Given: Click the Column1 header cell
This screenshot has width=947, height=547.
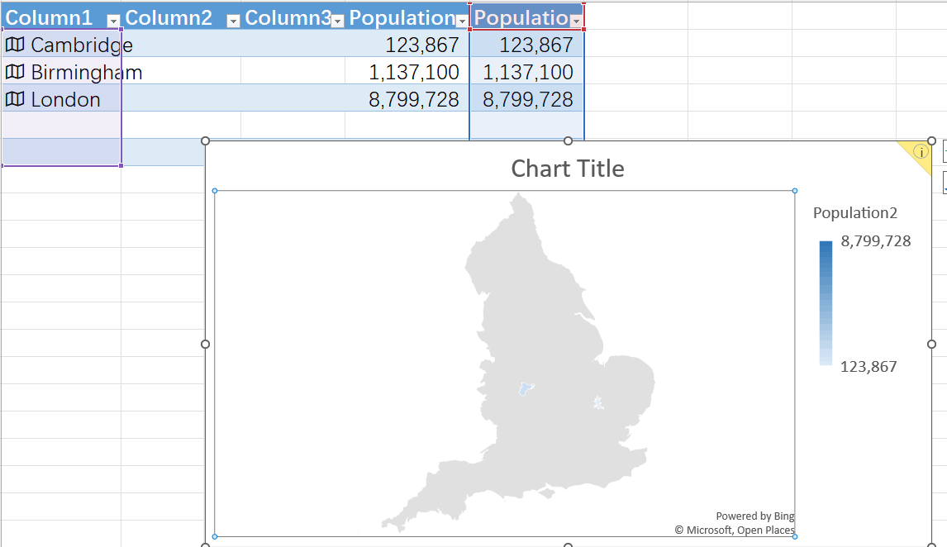Looking at the screenshot, I should [x=61, y=17].
